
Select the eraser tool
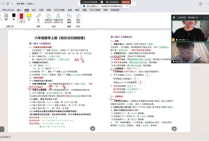7,18
